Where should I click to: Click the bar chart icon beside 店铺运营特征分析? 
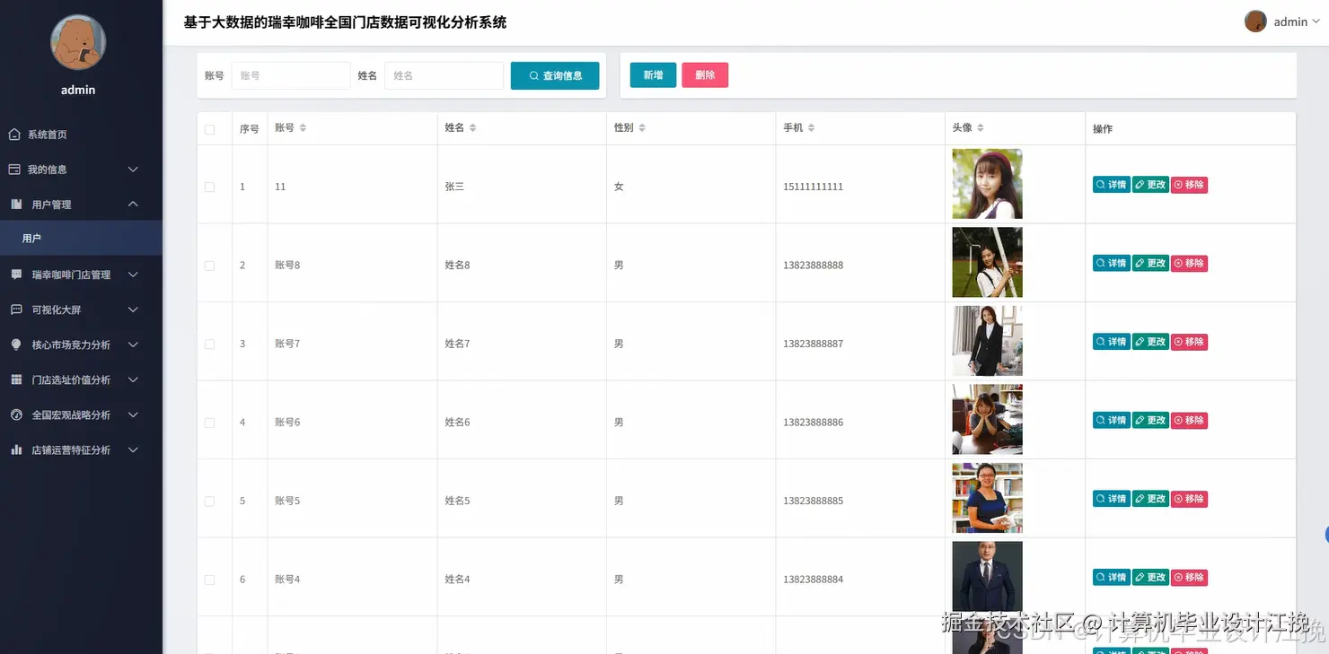16,449
